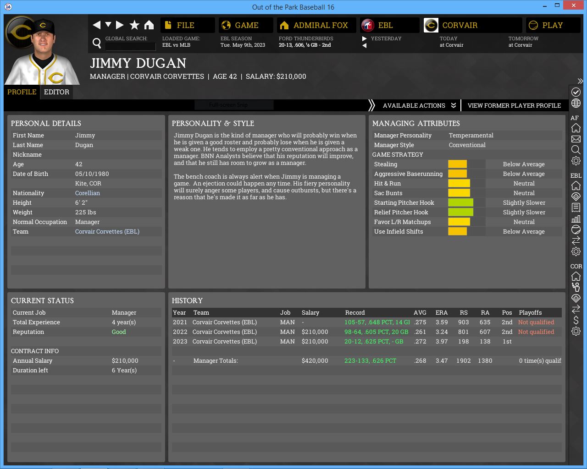Viewport: 587px width, 469px height.
Task: Click the global search magnifier icon
Action: click(x=97, y=43)
